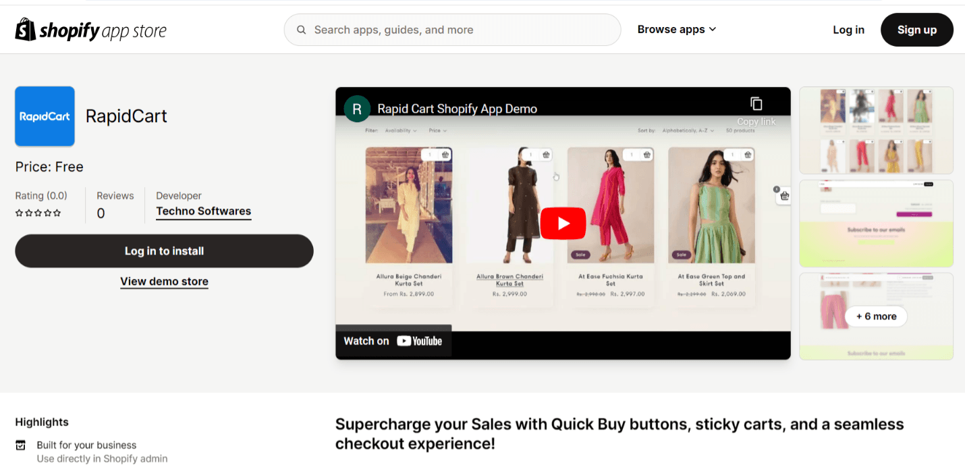Click Log in in the header
This screenshot has width=965, height=468.
point(848,30)
